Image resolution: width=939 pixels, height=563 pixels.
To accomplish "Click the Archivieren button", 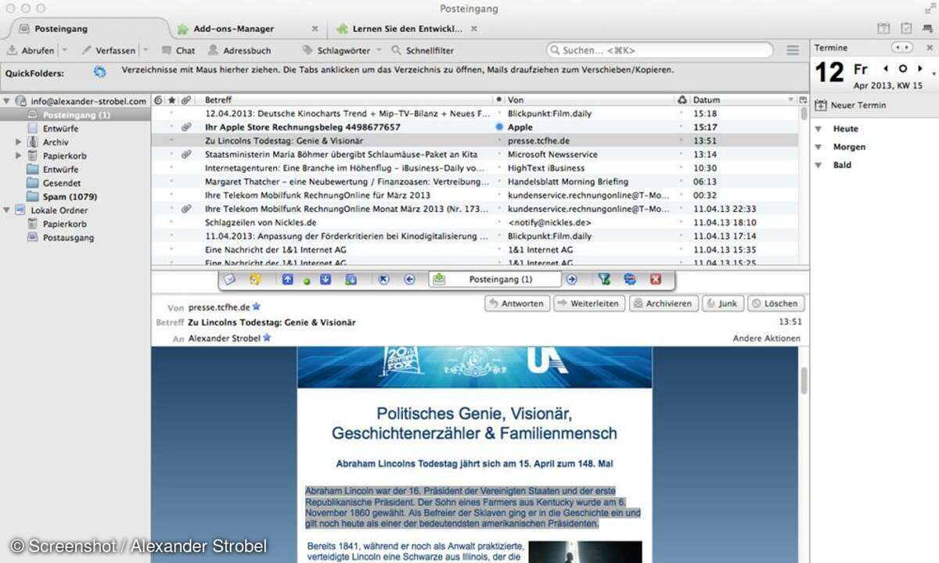I will pyautogui.click(x=664, y=303).
